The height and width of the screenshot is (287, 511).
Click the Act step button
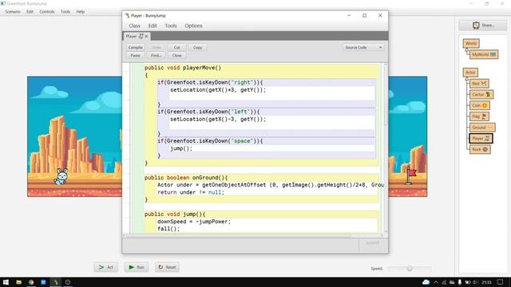tap(106, 267)
